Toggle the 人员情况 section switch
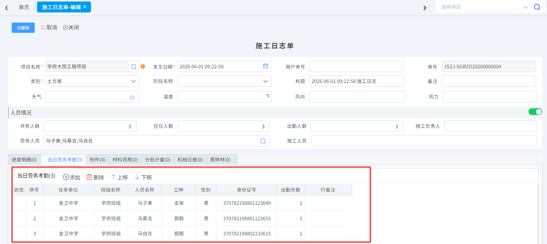Viewport: 547px width, 244px height. 535,112
